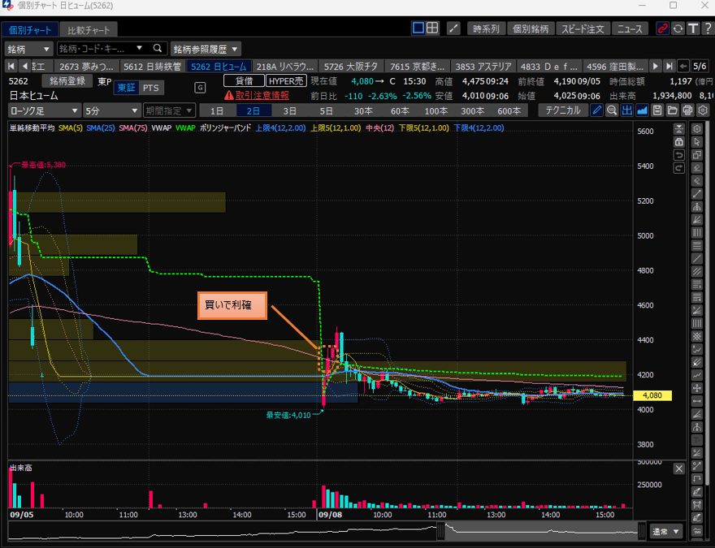Viewport: 715px width, 548px height.
Task: Click the magnifier zoom icon beside テクニカル
Action: click(x=612, y=110)
